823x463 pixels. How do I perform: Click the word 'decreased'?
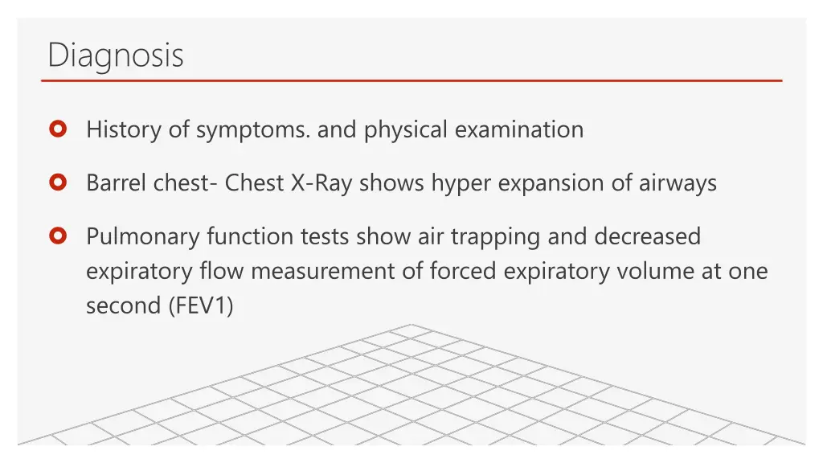tap(647, 236)
